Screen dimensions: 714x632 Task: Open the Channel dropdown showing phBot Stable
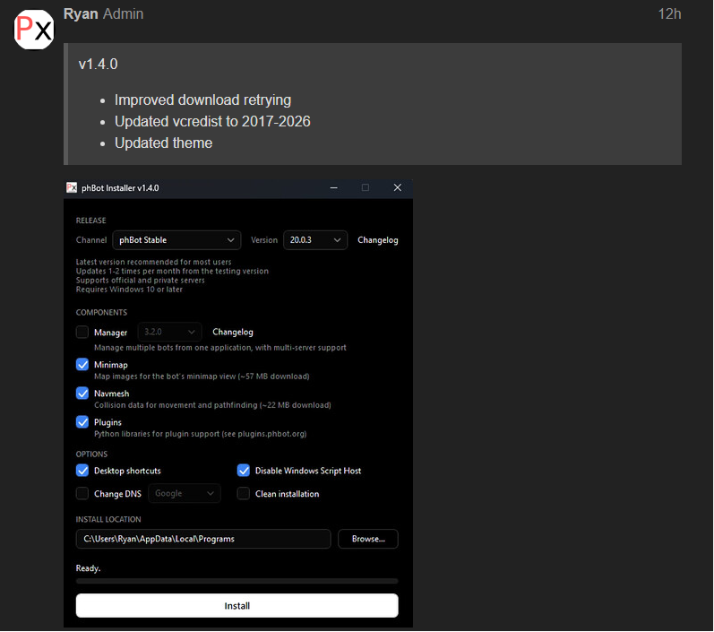(176, 240)
